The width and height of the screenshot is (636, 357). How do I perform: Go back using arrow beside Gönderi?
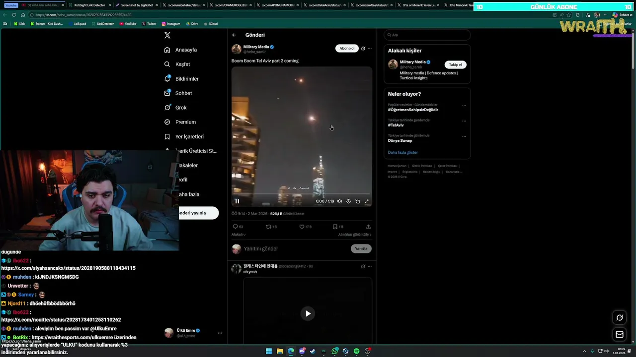point(234,35)
